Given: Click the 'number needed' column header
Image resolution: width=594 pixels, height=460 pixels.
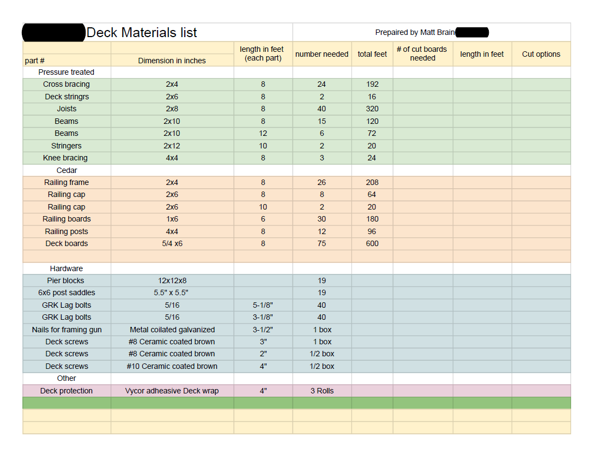Looking at the screenshot, I should click(322, 54).
